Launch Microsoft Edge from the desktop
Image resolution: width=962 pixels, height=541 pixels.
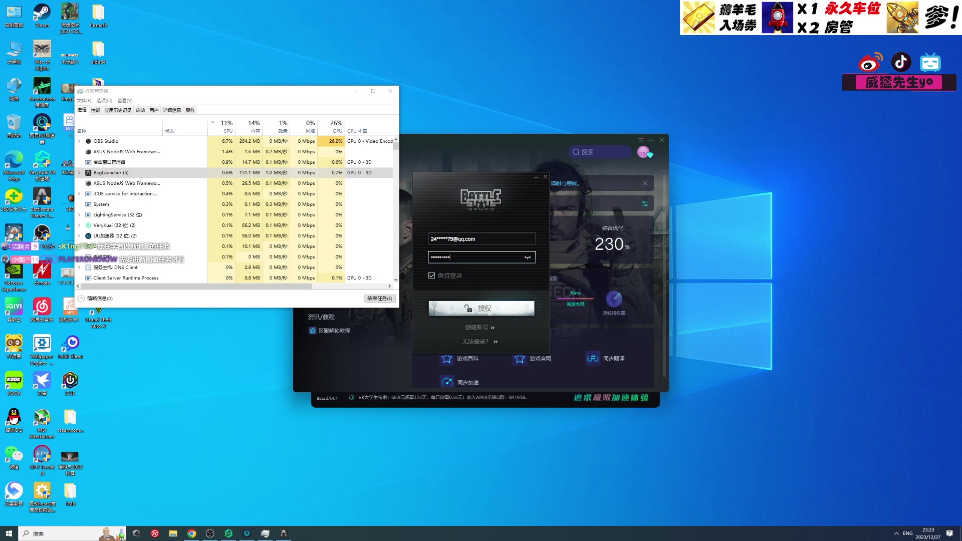(14, 165)
